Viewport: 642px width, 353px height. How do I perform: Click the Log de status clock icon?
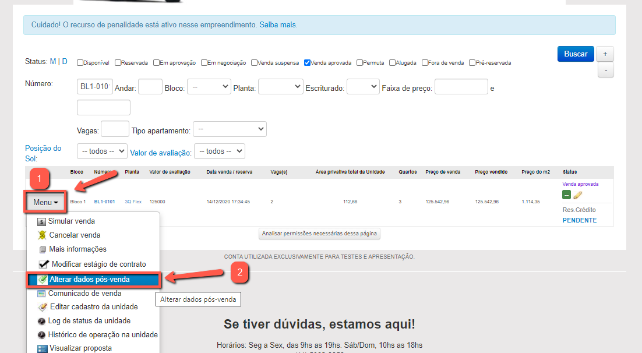click(41, 321)
